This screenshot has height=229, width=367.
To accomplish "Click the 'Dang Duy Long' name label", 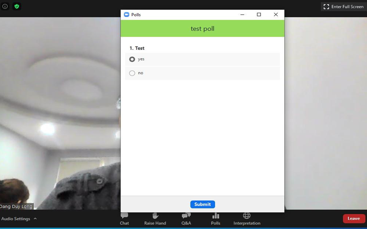I will [x=17, y=207].
